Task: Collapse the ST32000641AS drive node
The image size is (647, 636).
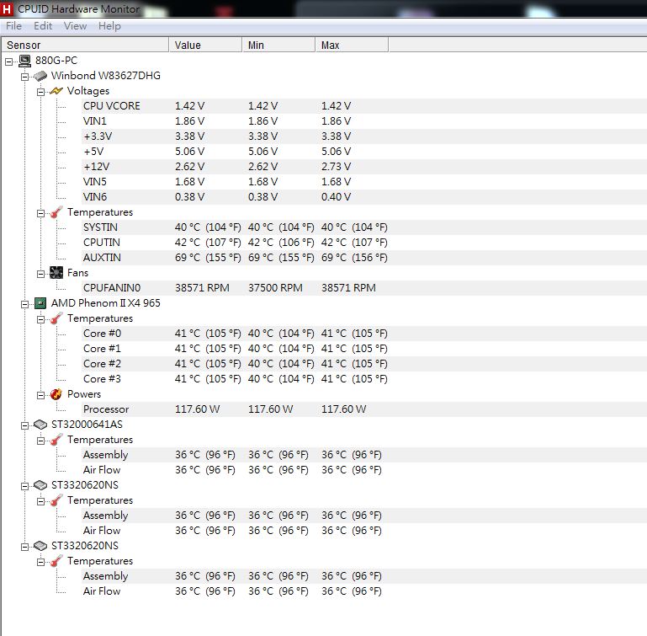Action: point(24,425)
